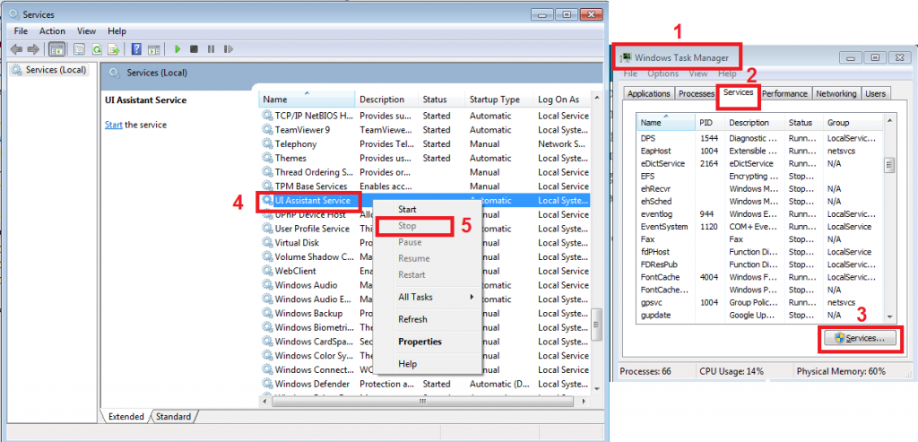Select the EventSystem row in Task Manager
This screenshot has height=442, width=918.
[x=760, y=227]
